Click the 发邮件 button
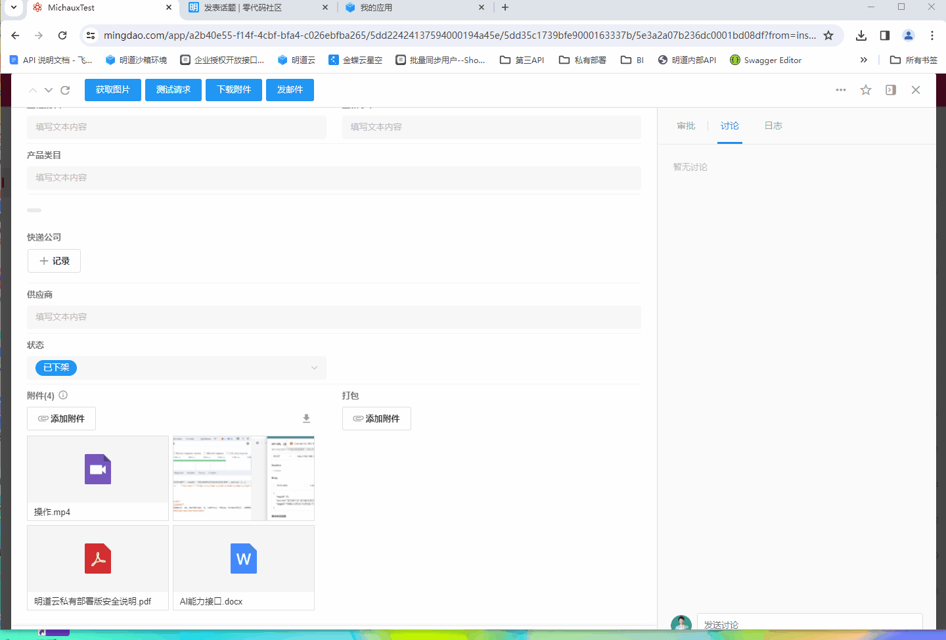The image size is (946, 640). tap(290, 90)
